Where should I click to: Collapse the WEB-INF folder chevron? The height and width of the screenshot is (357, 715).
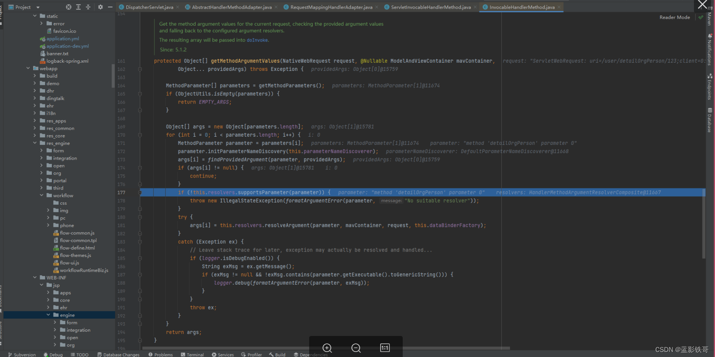point(35,277)
